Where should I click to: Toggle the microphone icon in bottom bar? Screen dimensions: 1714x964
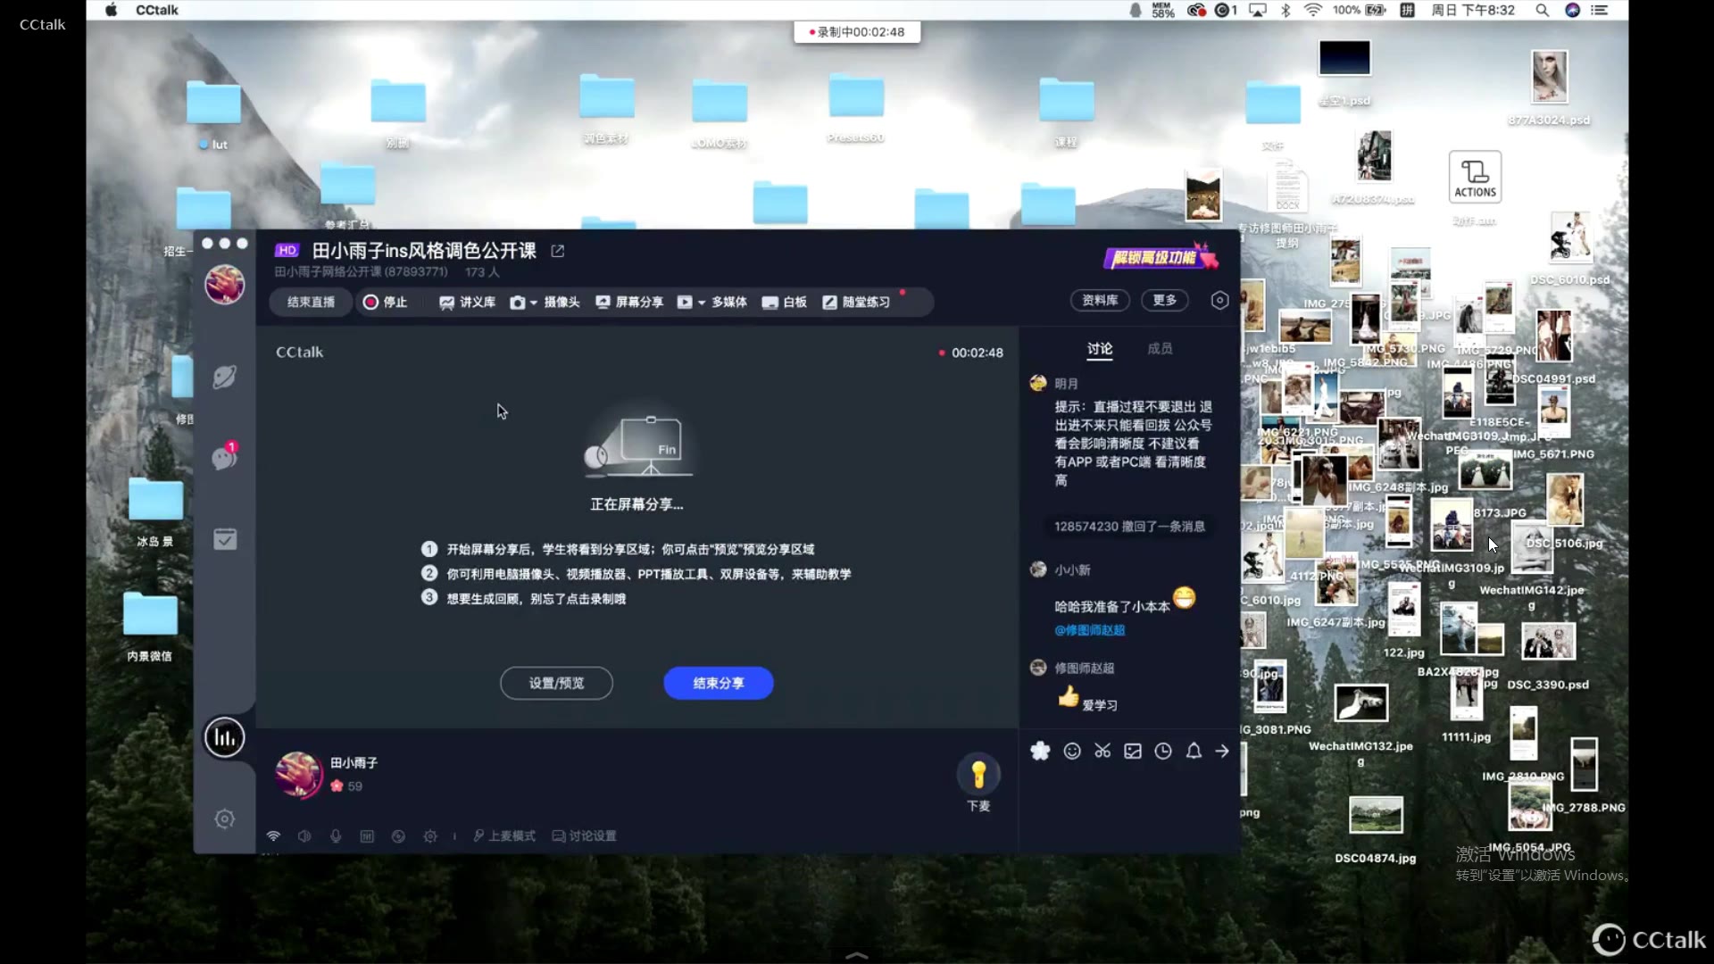coord(336,836)
